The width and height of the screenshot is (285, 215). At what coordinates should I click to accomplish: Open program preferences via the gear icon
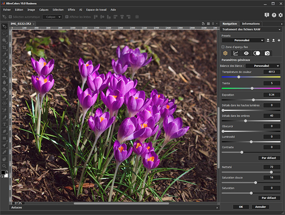point(280,15)
